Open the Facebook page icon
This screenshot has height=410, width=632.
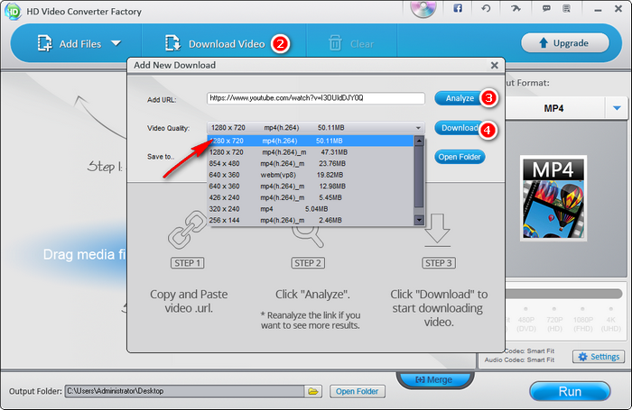click(x=458, y=8)
